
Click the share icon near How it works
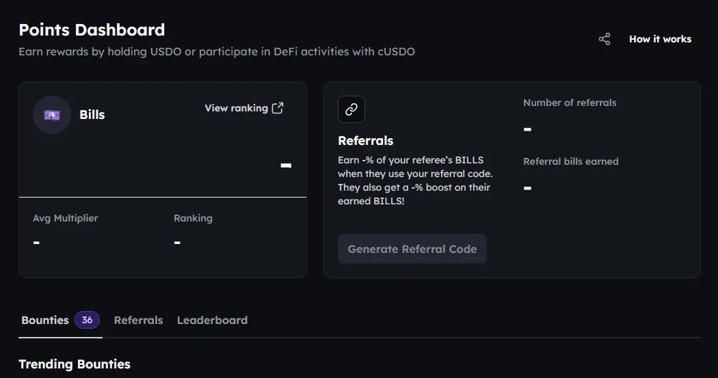tap(604, 39)
